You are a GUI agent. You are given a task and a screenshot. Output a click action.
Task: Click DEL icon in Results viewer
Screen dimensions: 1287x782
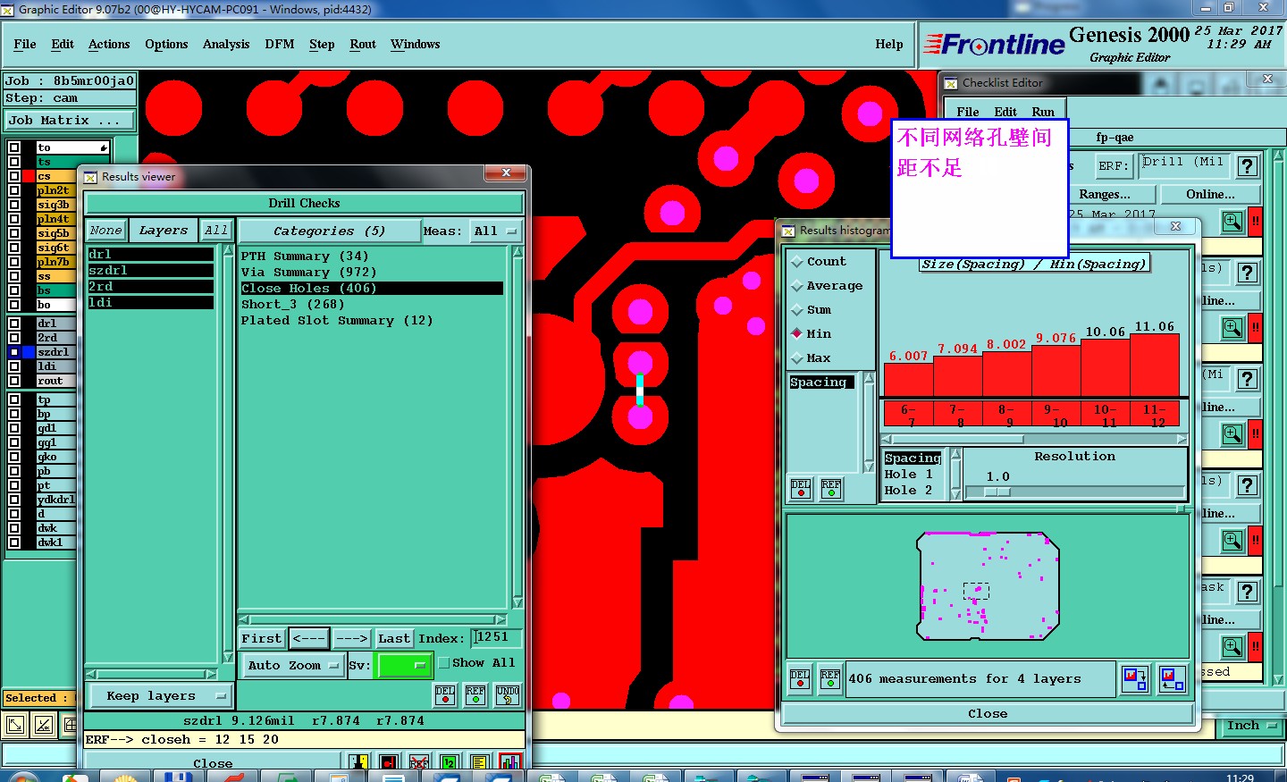click(x=445, y=694)
